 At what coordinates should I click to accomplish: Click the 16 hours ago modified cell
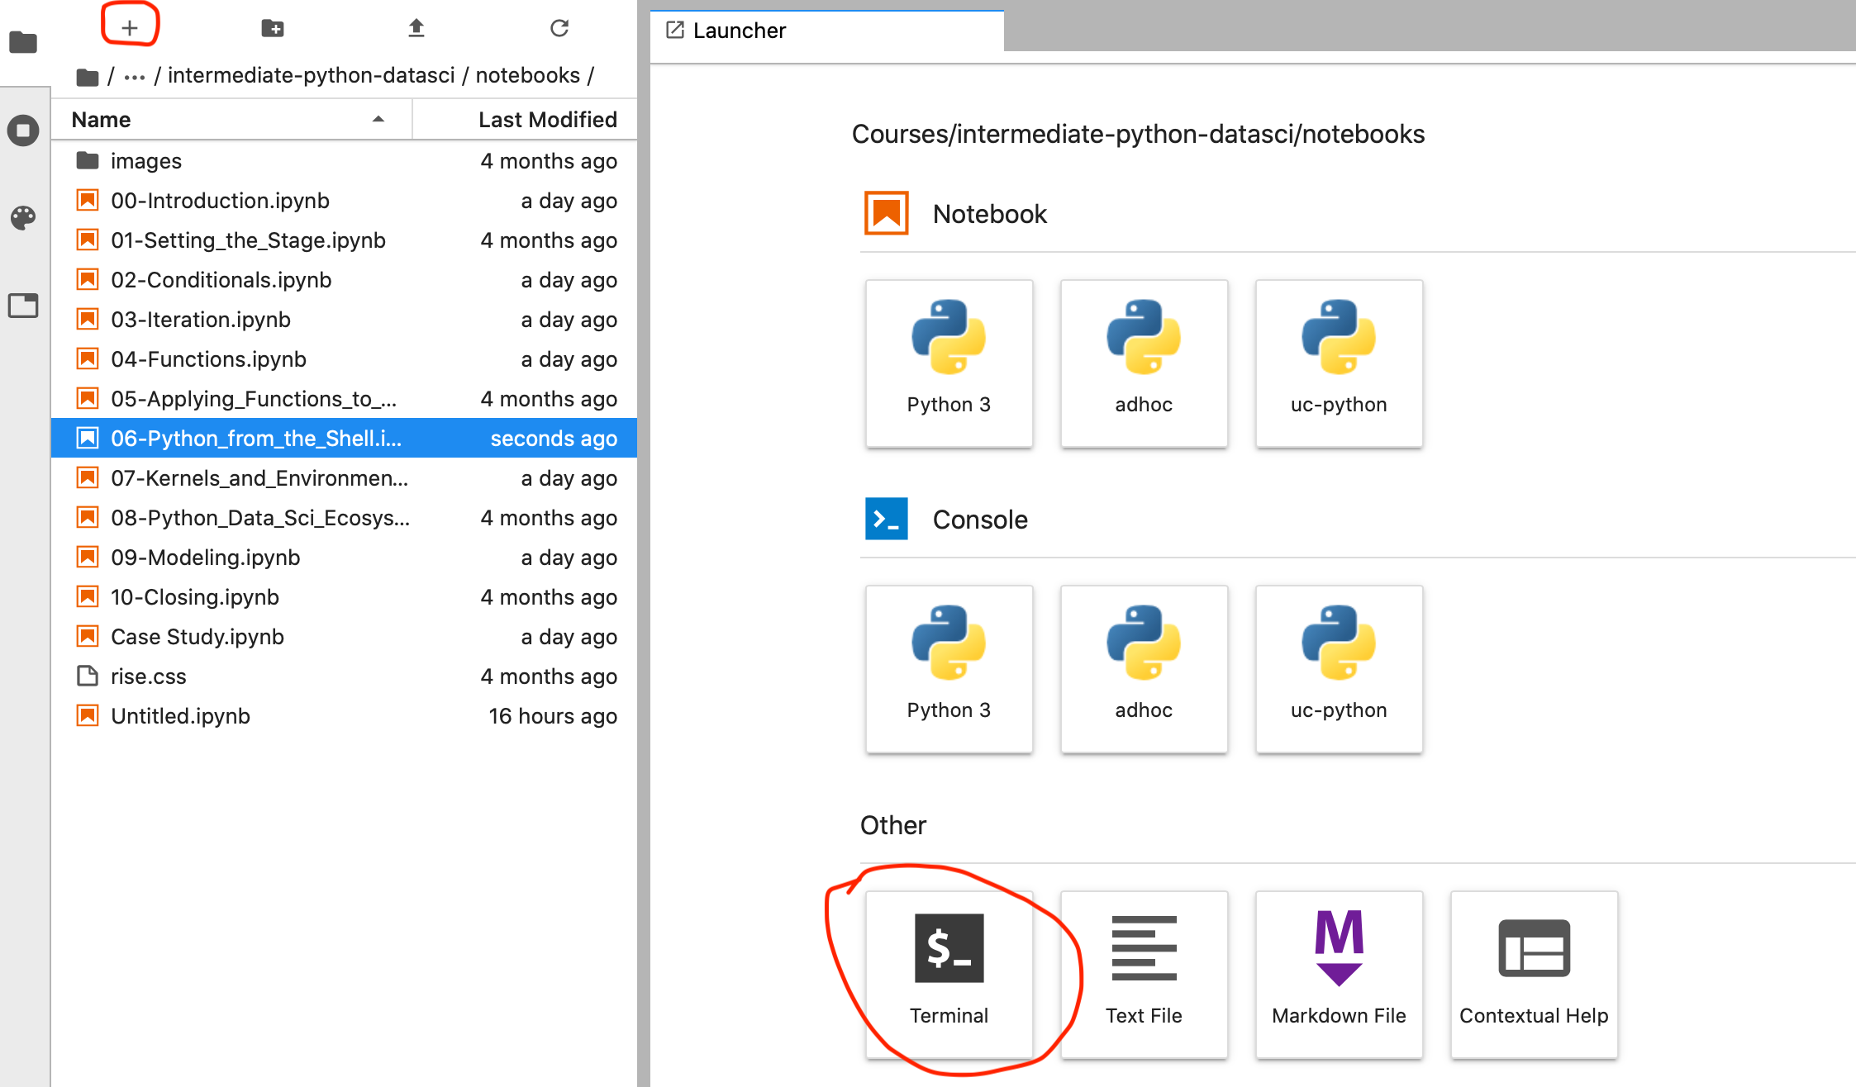tap(553, 716)
